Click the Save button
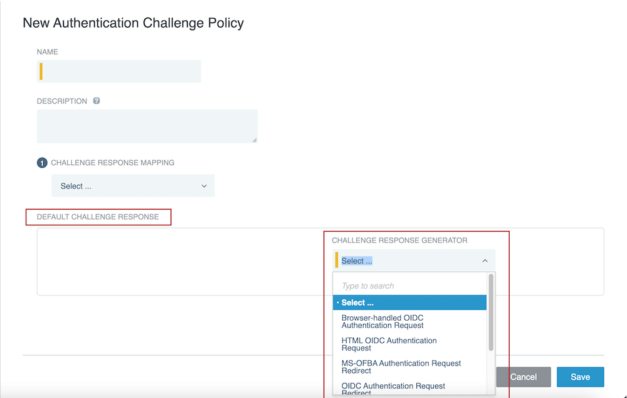 [580, 377]
